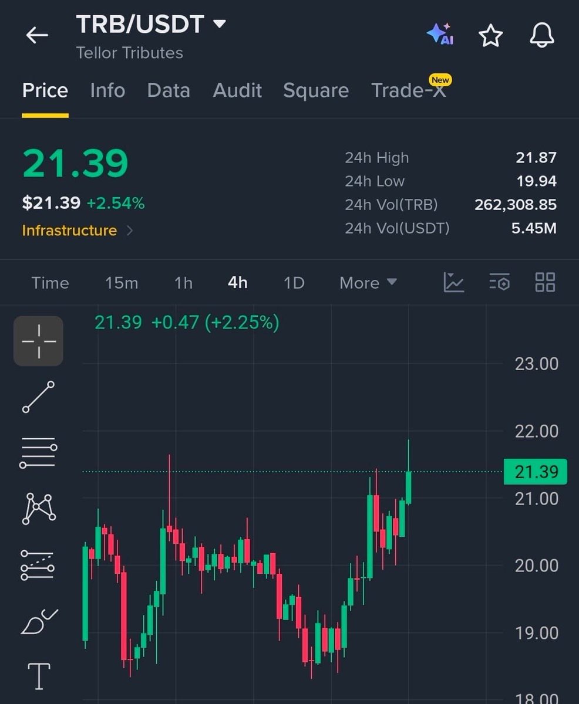Select the 15m chart interval
Image resolution: width=579 pixels, height=704 pixels.
[x=122, y=283]
